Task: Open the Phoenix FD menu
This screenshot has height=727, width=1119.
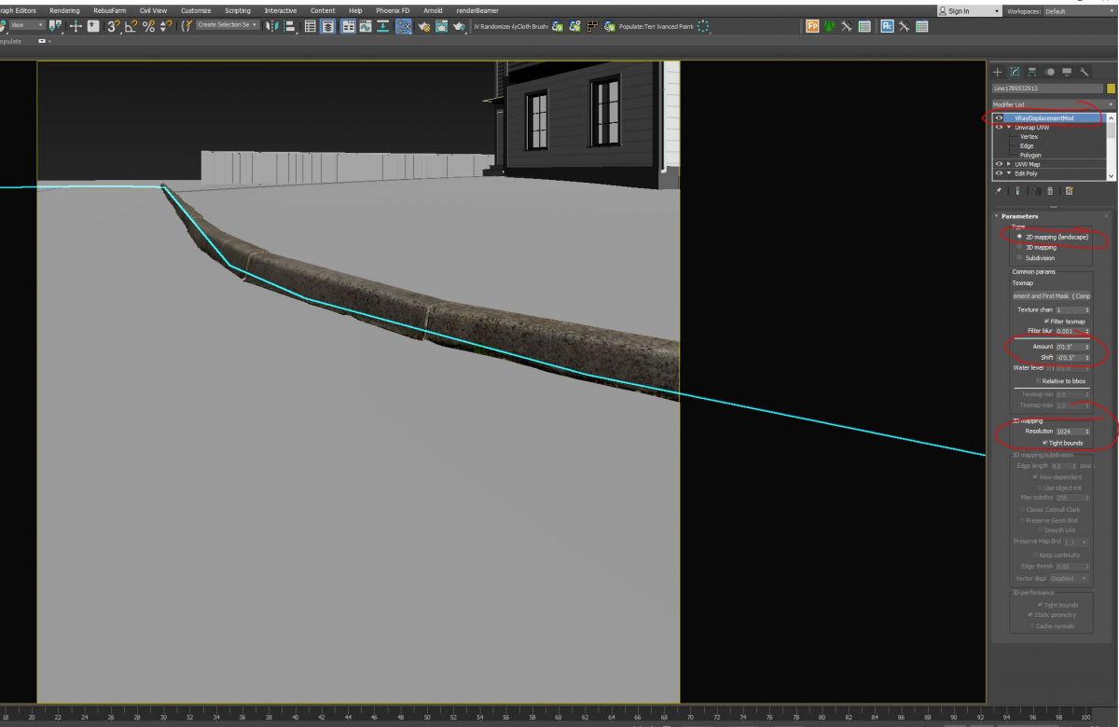Action: pos(393,10)
